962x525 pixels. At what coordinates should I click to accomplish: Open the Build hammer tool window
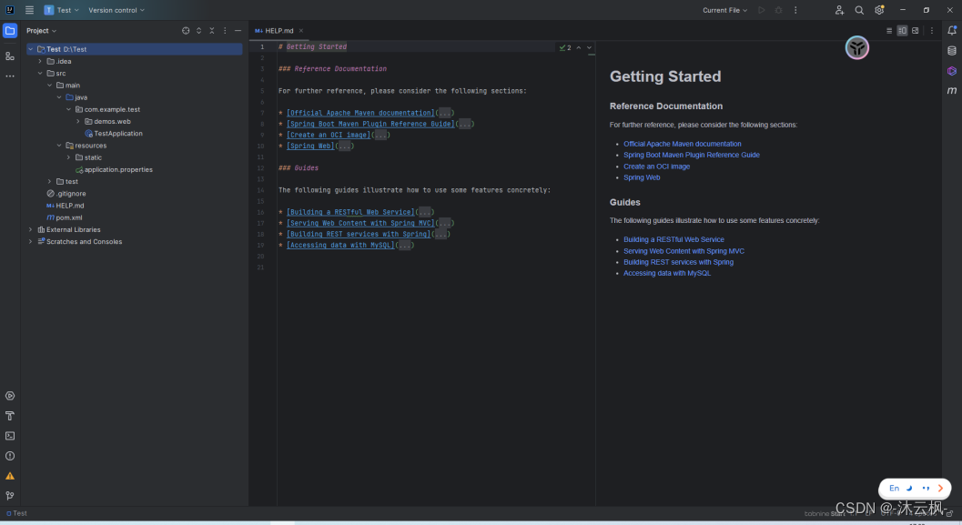point(10,416)
